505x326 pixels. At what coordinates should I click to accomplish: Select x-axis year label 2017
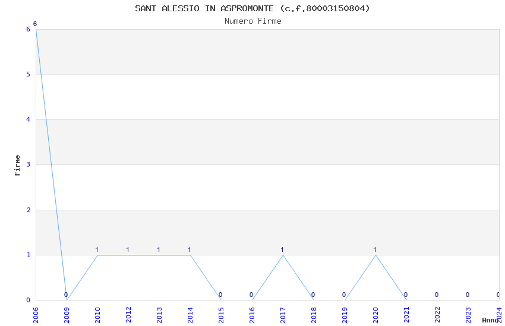pos(283,315)
